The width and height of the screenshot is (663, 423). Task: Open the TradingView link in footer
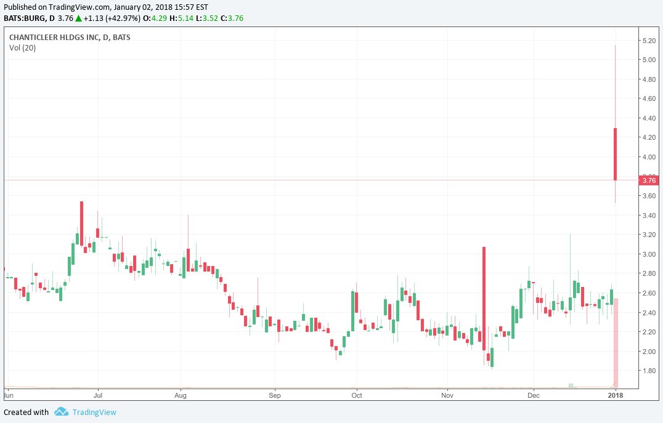(x=94, y=412)
